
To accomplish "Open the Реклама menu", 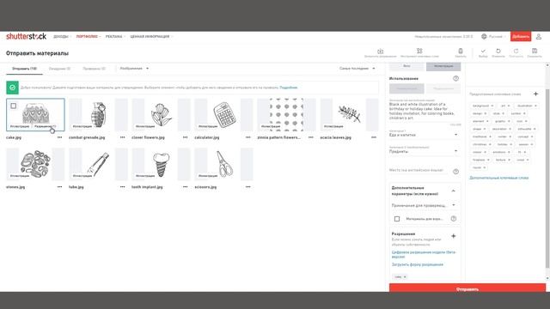I will (115, 36).
